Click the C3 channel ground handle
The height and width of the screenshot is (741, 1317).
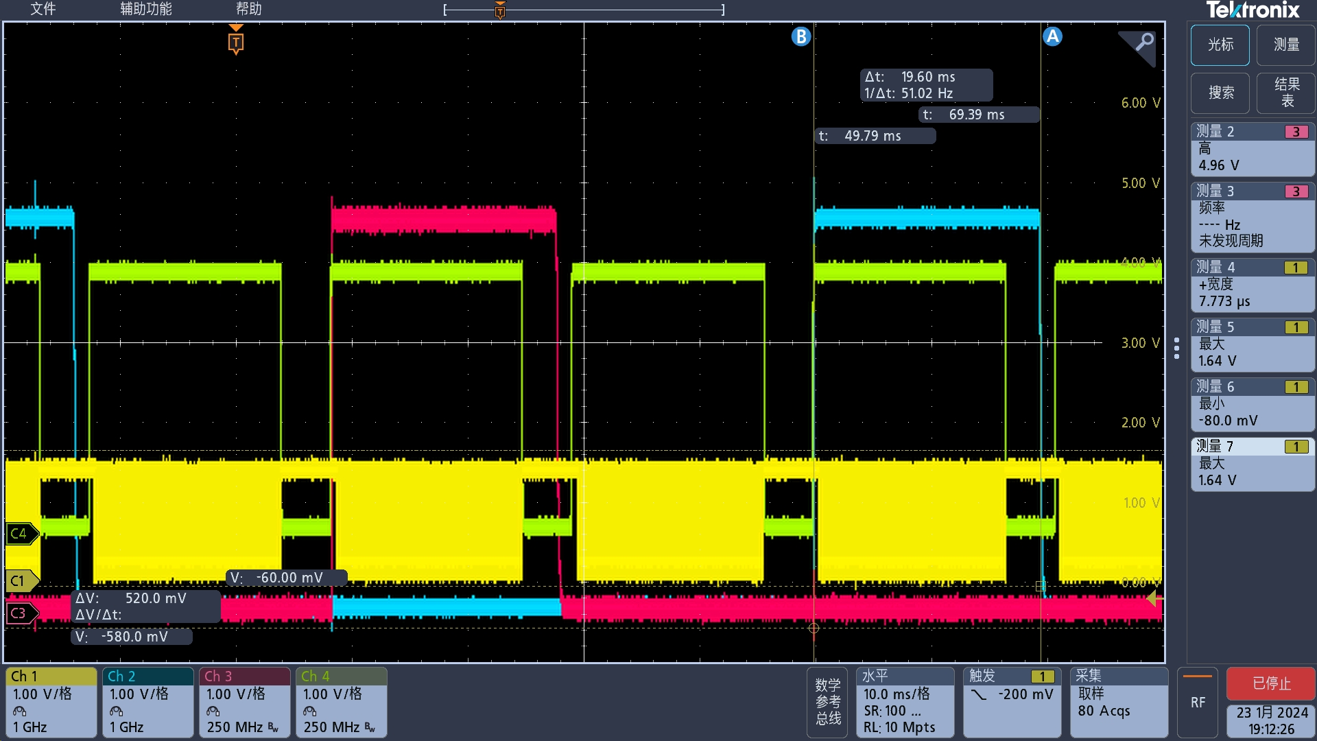[x=21, y=613]
